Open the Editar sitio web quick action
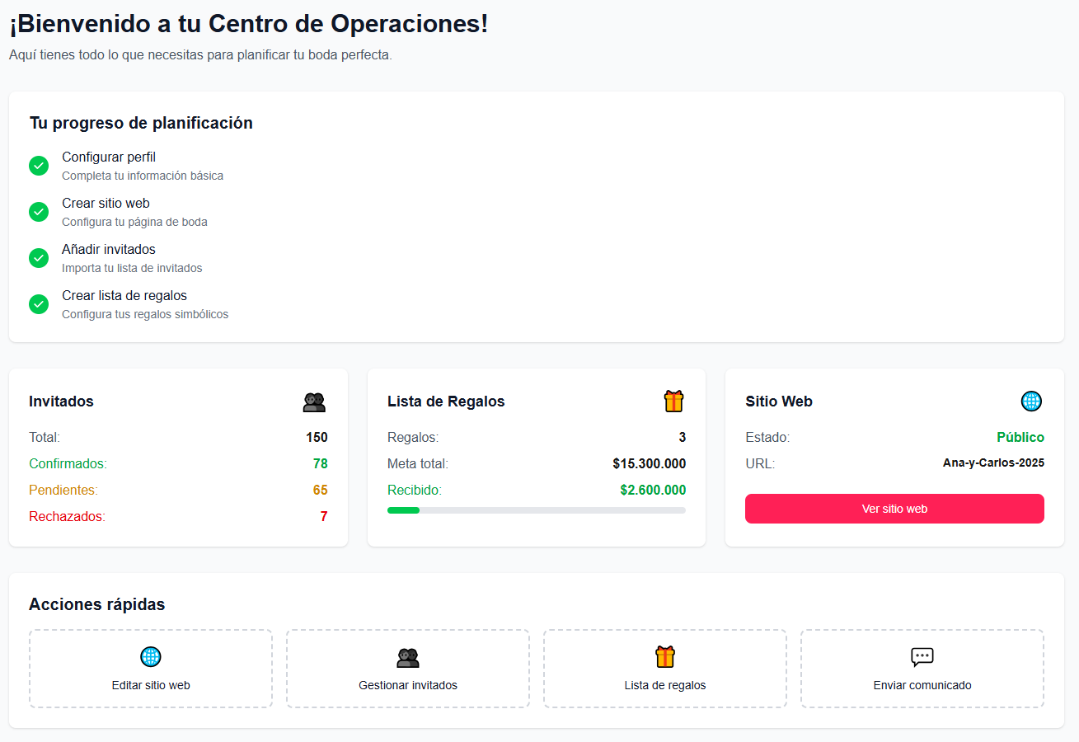The image size is (1079, 742). click(x=150, y=669)
